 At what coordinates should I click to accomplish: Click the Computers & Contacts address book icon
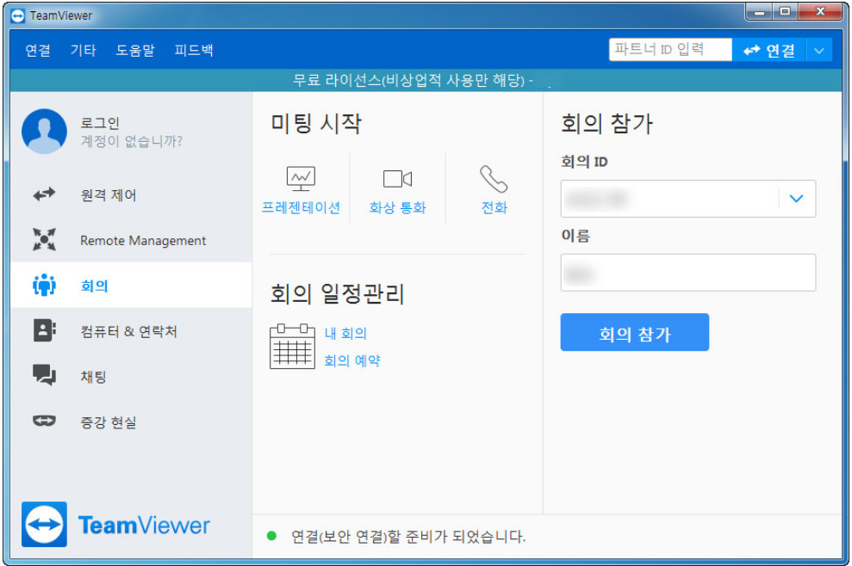click(44, 330)
